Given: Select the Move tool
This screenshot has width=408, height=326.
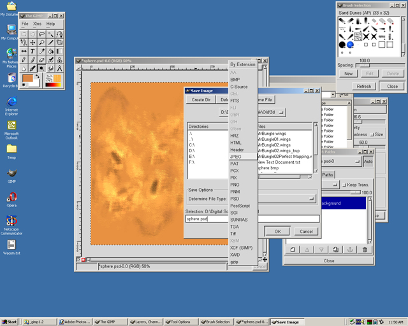Looking at the screenshot, I should pos(33,43).
